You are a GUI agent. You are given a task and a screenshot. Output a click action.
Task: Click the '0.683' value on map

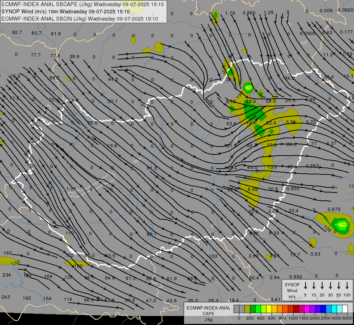(312, 166)
